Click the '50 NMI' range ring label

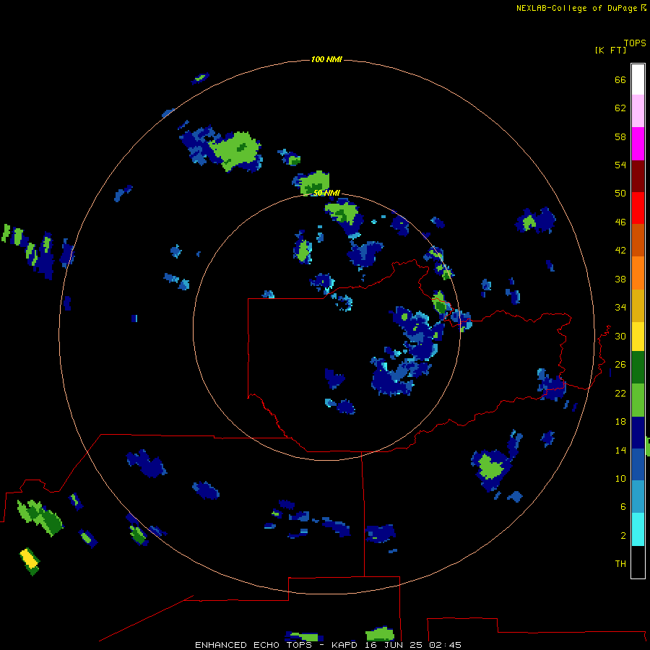pos(326,193)
